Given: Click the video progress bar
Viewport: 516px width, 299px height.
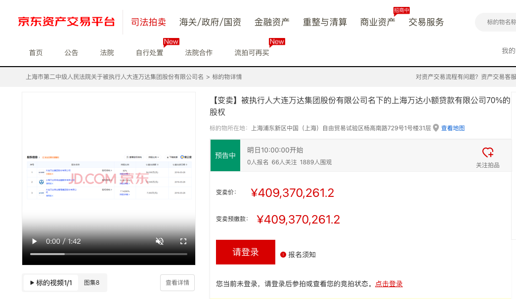Looking at the screenshot, I should (x=109, y=254).
